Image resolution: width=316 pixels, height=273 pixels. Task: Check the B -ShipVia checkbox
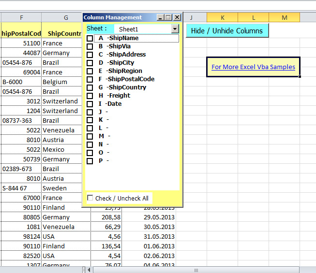click(90, 46)
